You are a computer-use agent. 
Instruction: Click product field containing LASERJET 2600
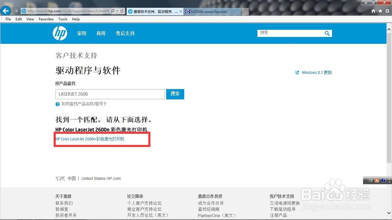coord(110,94)
